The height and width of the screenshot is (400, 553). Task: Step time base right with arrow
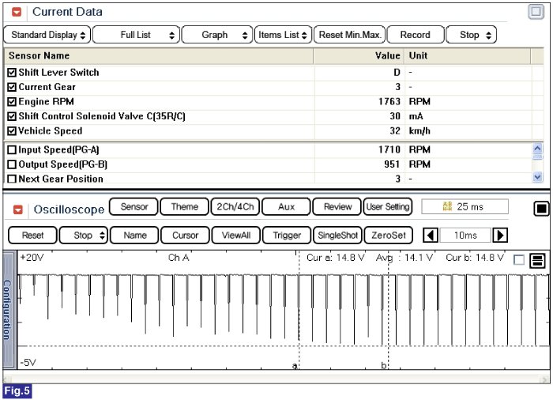(x=500, y=235)
